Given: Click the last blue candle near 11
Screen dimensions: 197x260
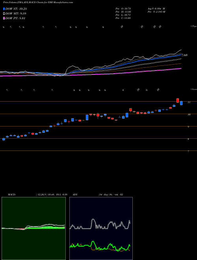Looking at the screenshot, I should pos(181,103).
